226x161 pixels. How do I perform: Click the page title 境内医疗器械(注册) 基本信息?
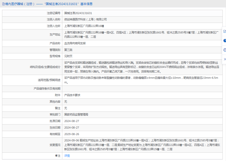pos(49,4)
